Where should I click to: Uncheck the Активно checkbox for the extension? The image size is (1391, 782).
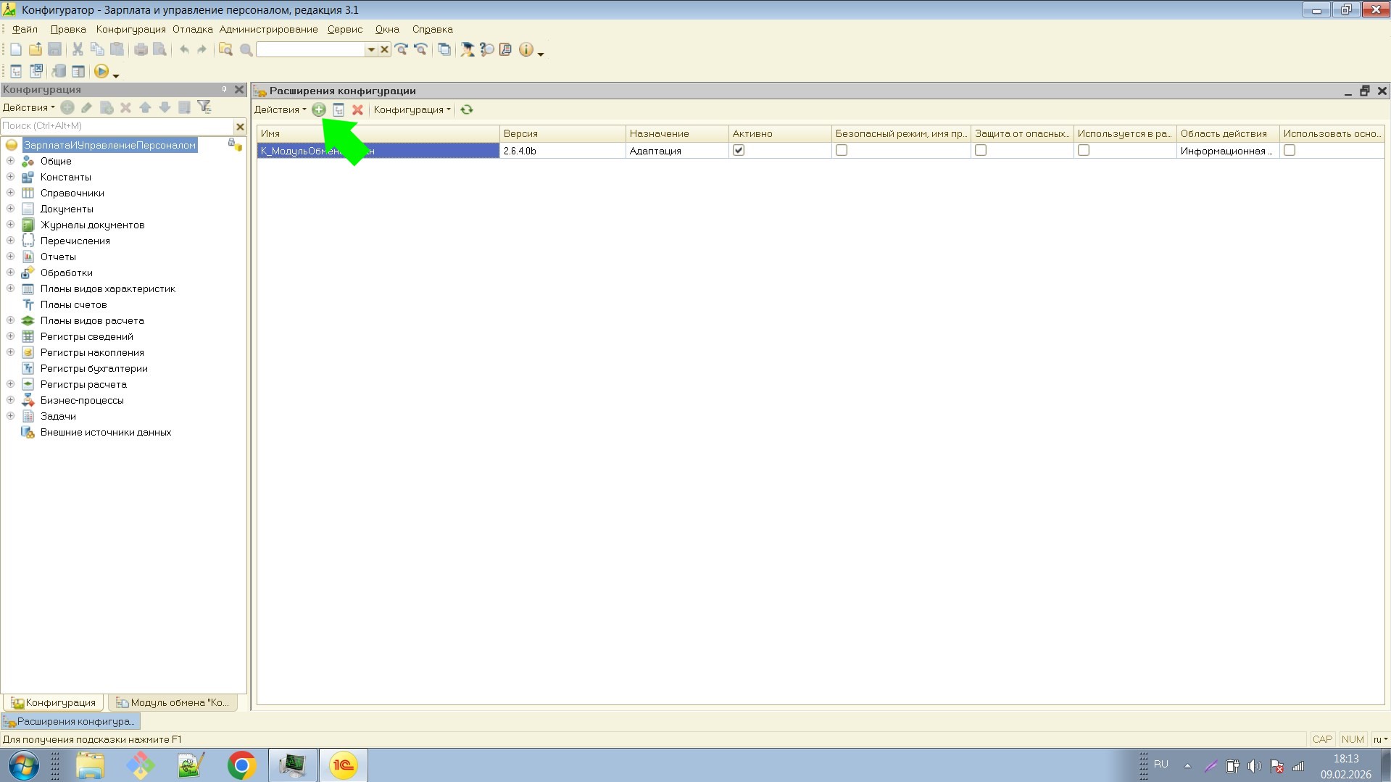(x=738, y=151)
